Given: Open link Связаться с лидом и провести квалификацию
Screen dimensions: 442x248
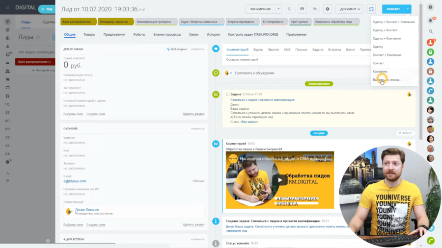Looking at the screenshot, I should (x=262, y=100).
